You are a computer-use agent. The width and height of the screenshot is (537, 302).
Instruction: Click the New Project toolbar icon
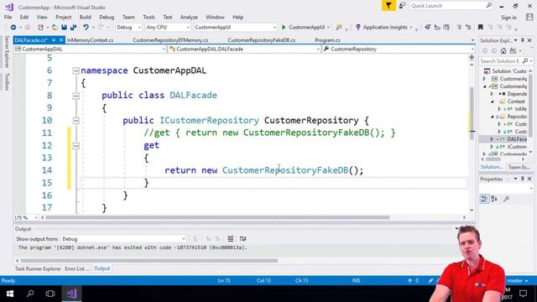(x=41, y=27)
